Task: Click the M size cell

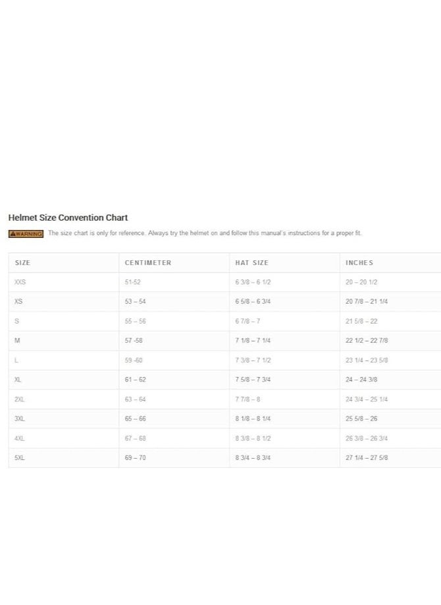Action: click(x=64, y=340)
